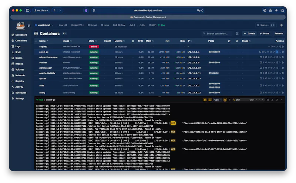Toggle the orange wrap-lines button in logs

(225, 100)
